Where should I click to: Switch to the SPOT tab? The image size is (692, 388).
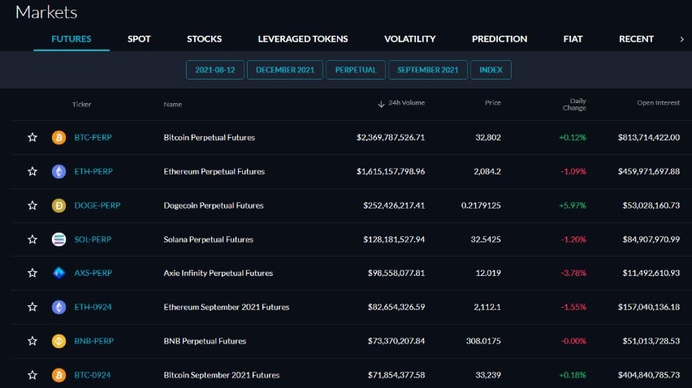click(x=139, y=39)
